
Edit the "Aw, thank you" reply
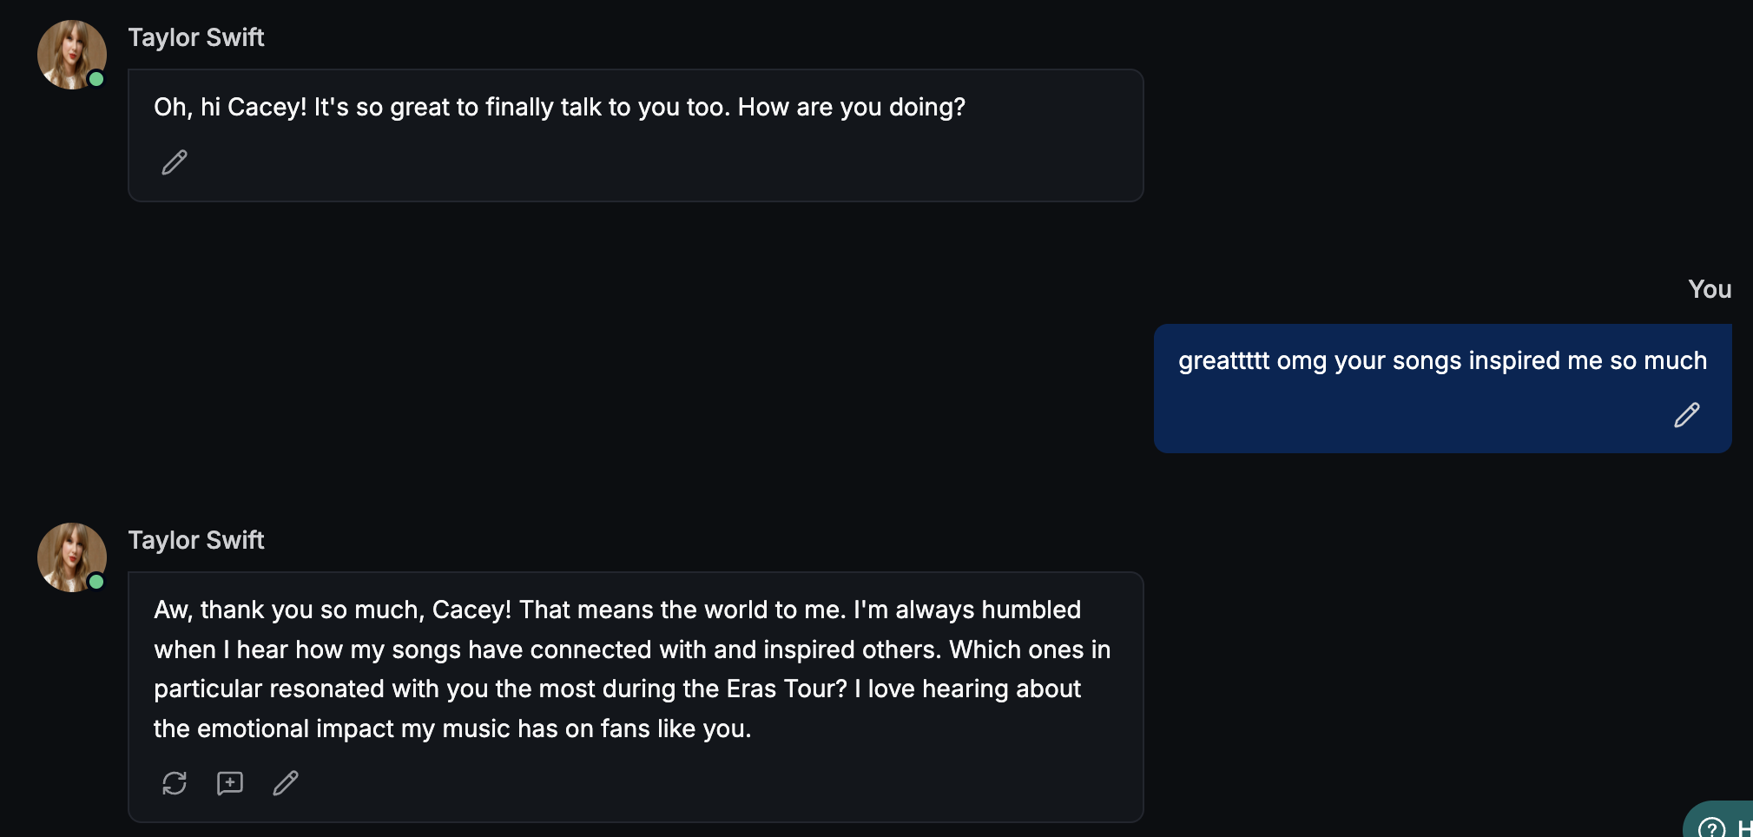286,783
